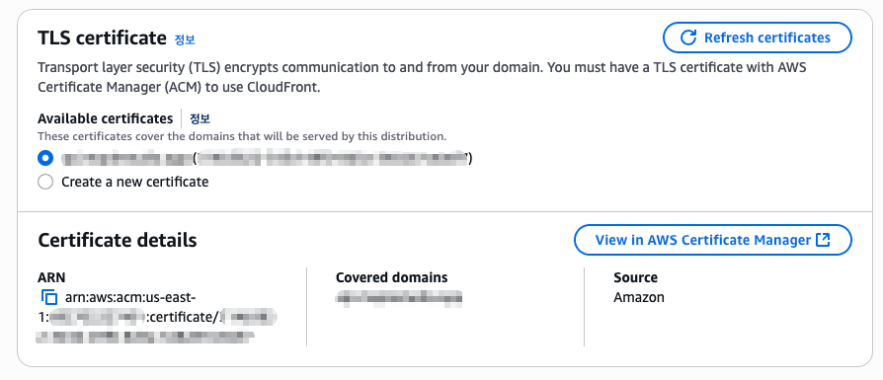This screenshot has width=883, height=380.
Task: Click the Create a new certificate label text
Action: click(135, 182)
